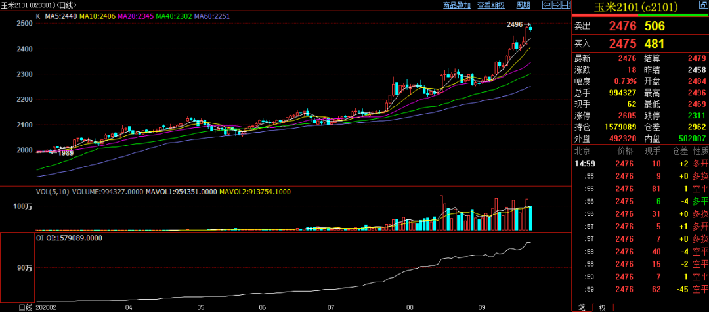Click the 外盘 value 492320
This screenshot has height=312, width=709.
(x=623, y=137)
